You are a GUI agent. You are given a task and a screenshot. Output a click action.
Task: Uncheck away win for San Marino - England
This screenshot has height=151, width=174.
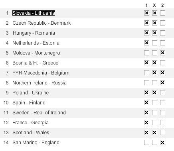[162, 143]
